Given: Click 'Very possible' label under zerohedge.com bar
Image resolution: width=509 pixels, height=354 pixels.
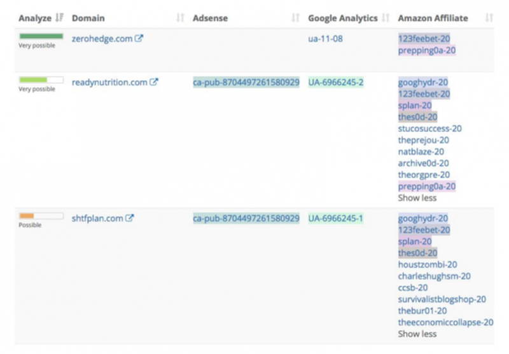Looking at the screenshot, I should pos(37,46).
